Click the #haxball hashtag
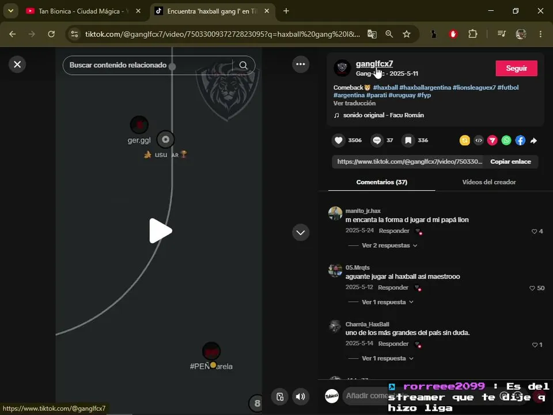553x415 pixels. coord(385,88)
